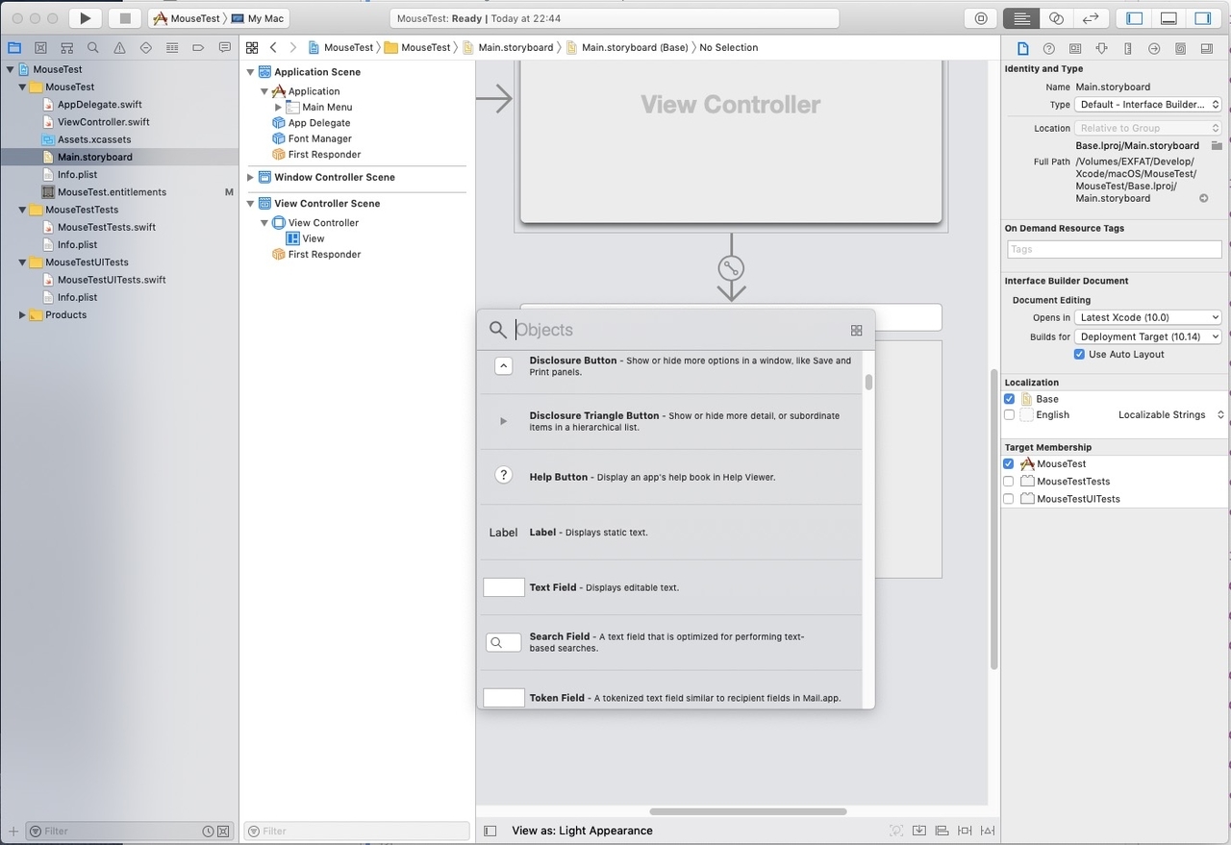Switch to the Assistant editor
The image size is (1231, 845).
(x=1056, y=18)
